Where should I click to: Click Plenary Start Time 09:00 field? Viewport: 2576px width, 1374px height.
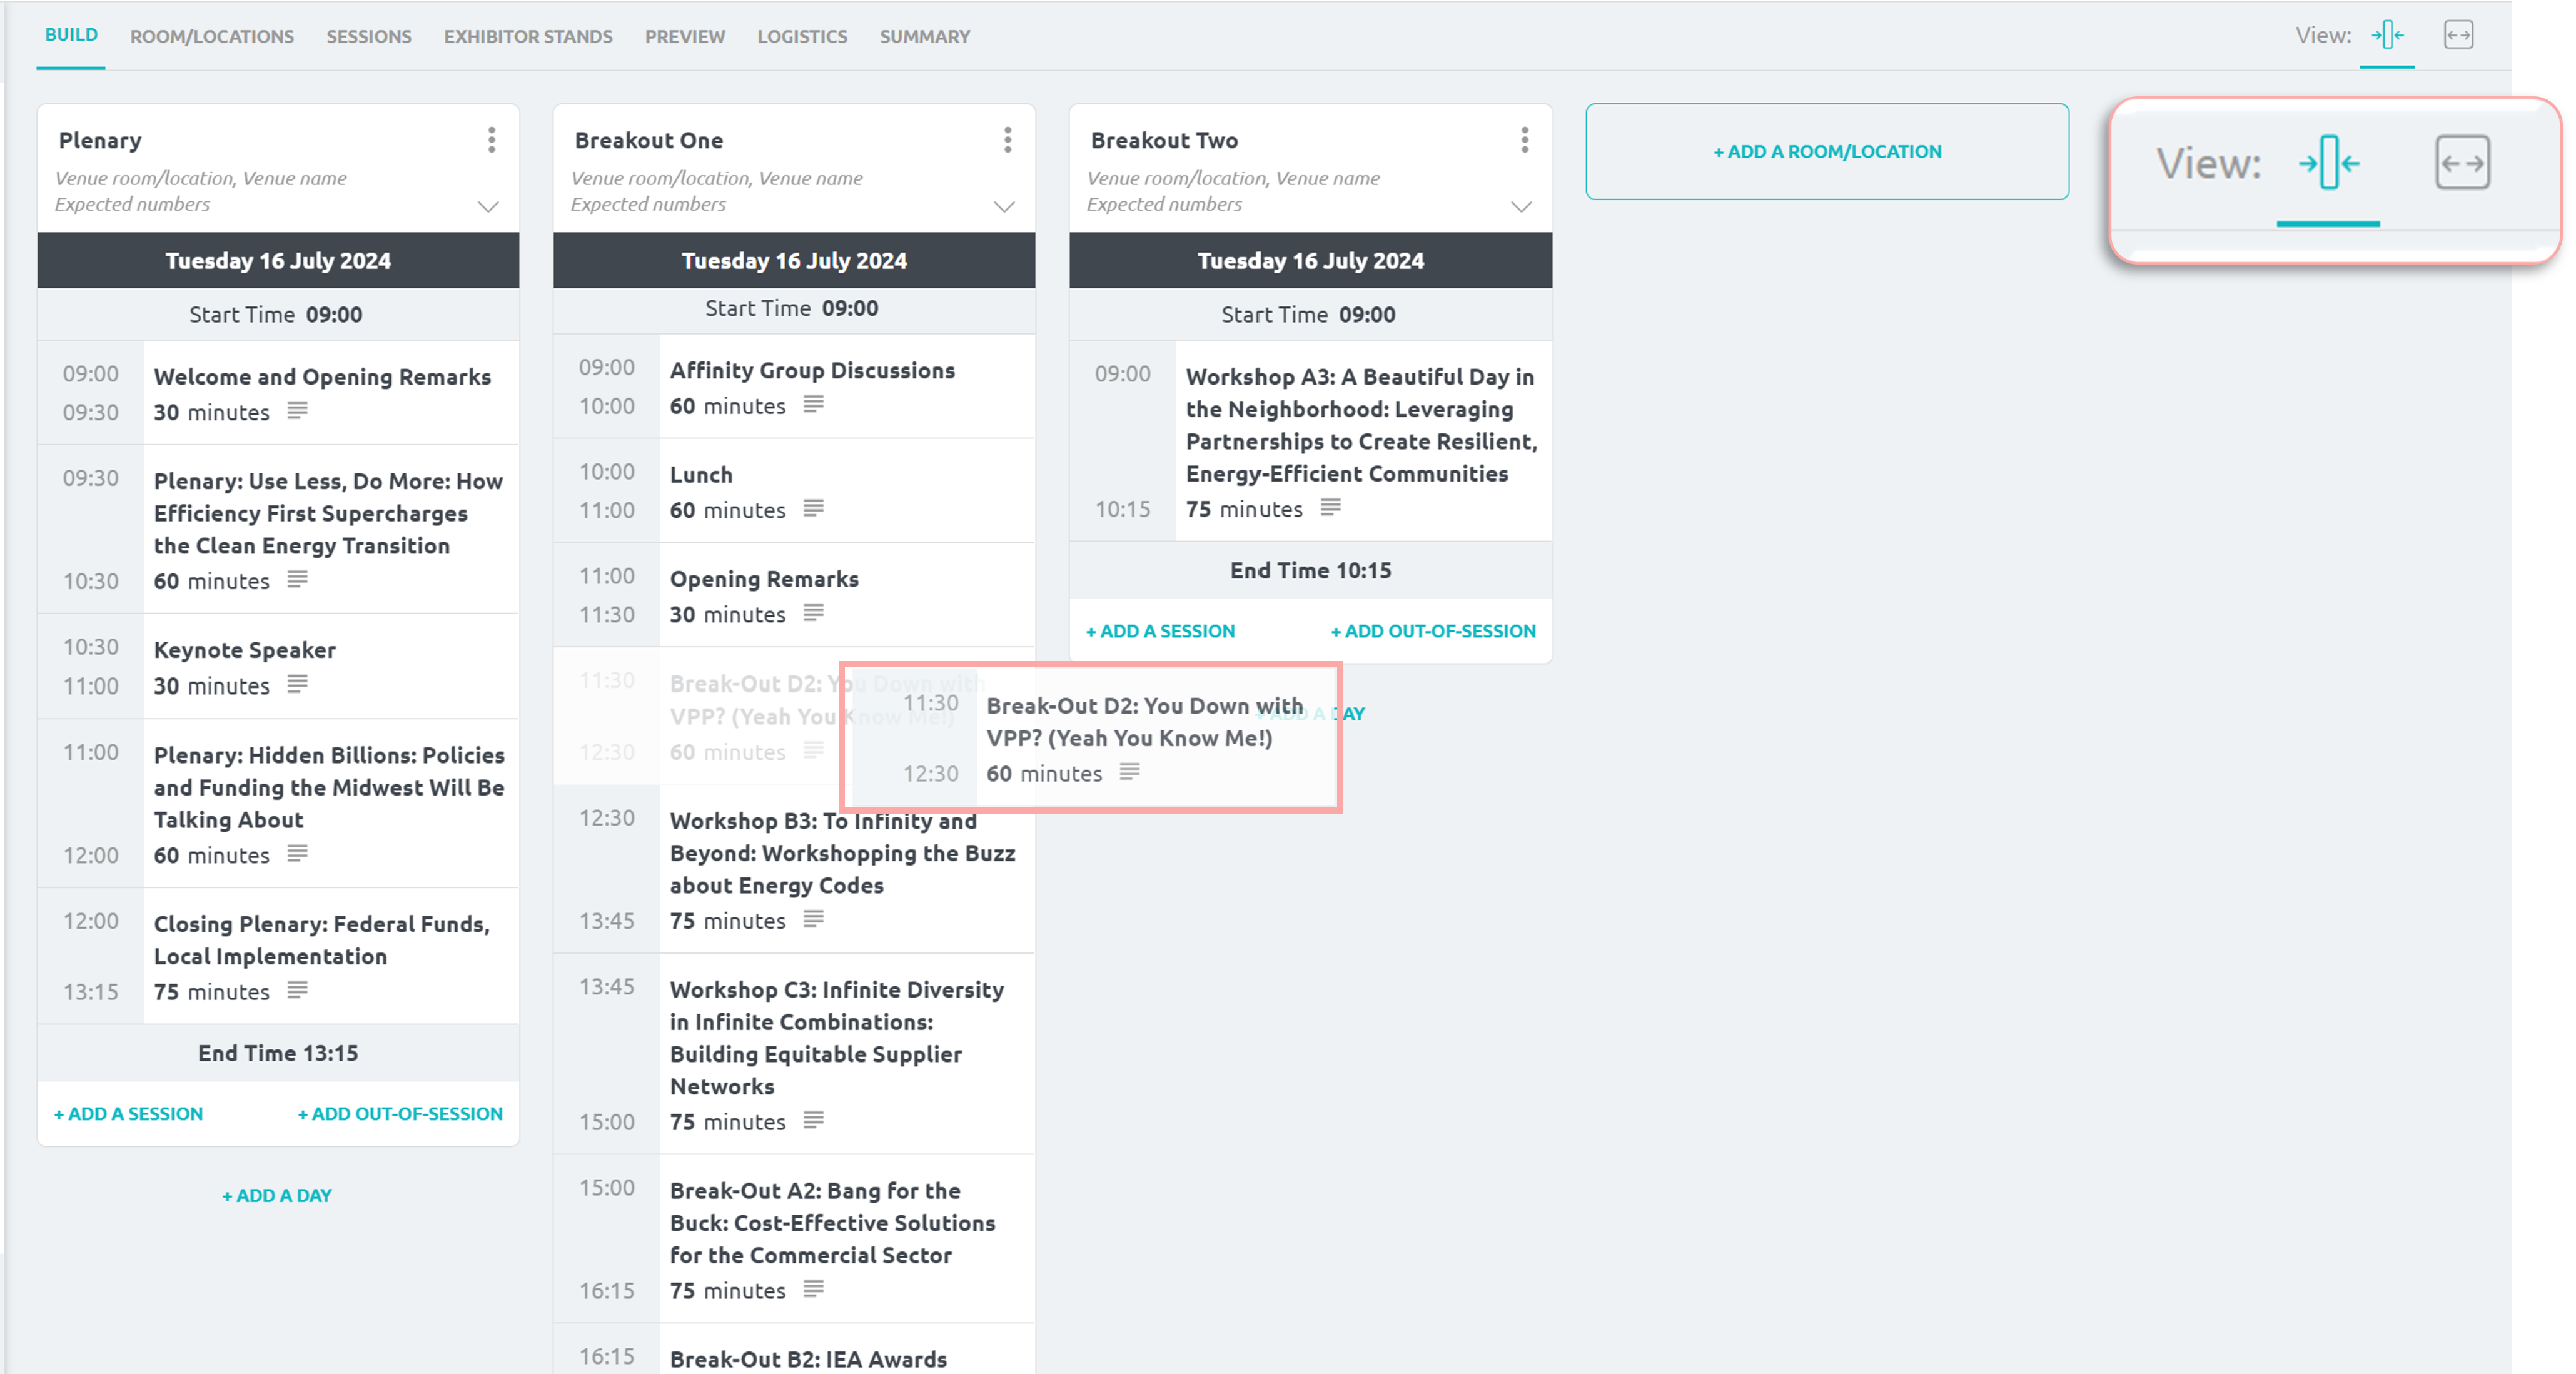coord(277,315)
